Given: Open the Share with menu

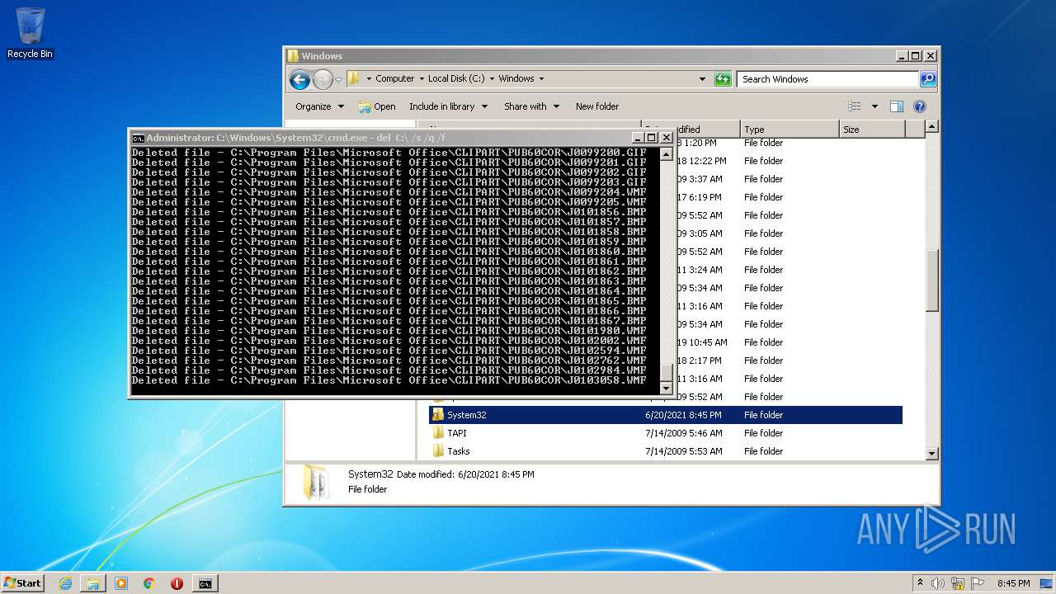Looking at the screenshot, I should (x=531, y=106).
